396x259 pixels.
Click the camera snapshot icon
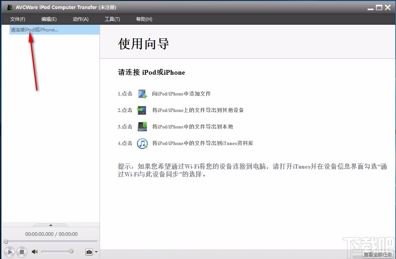point(89,252)
